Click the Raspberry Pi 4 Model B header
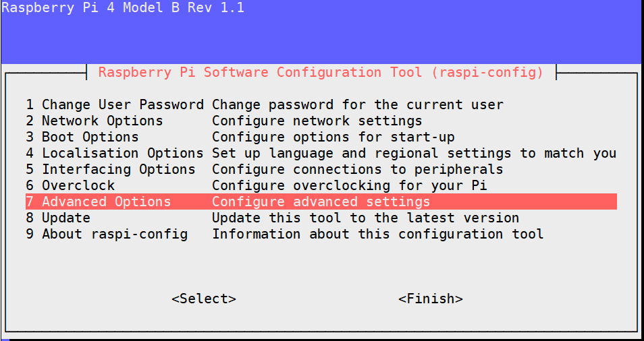 pyautogui.click(x=123, y=8)
